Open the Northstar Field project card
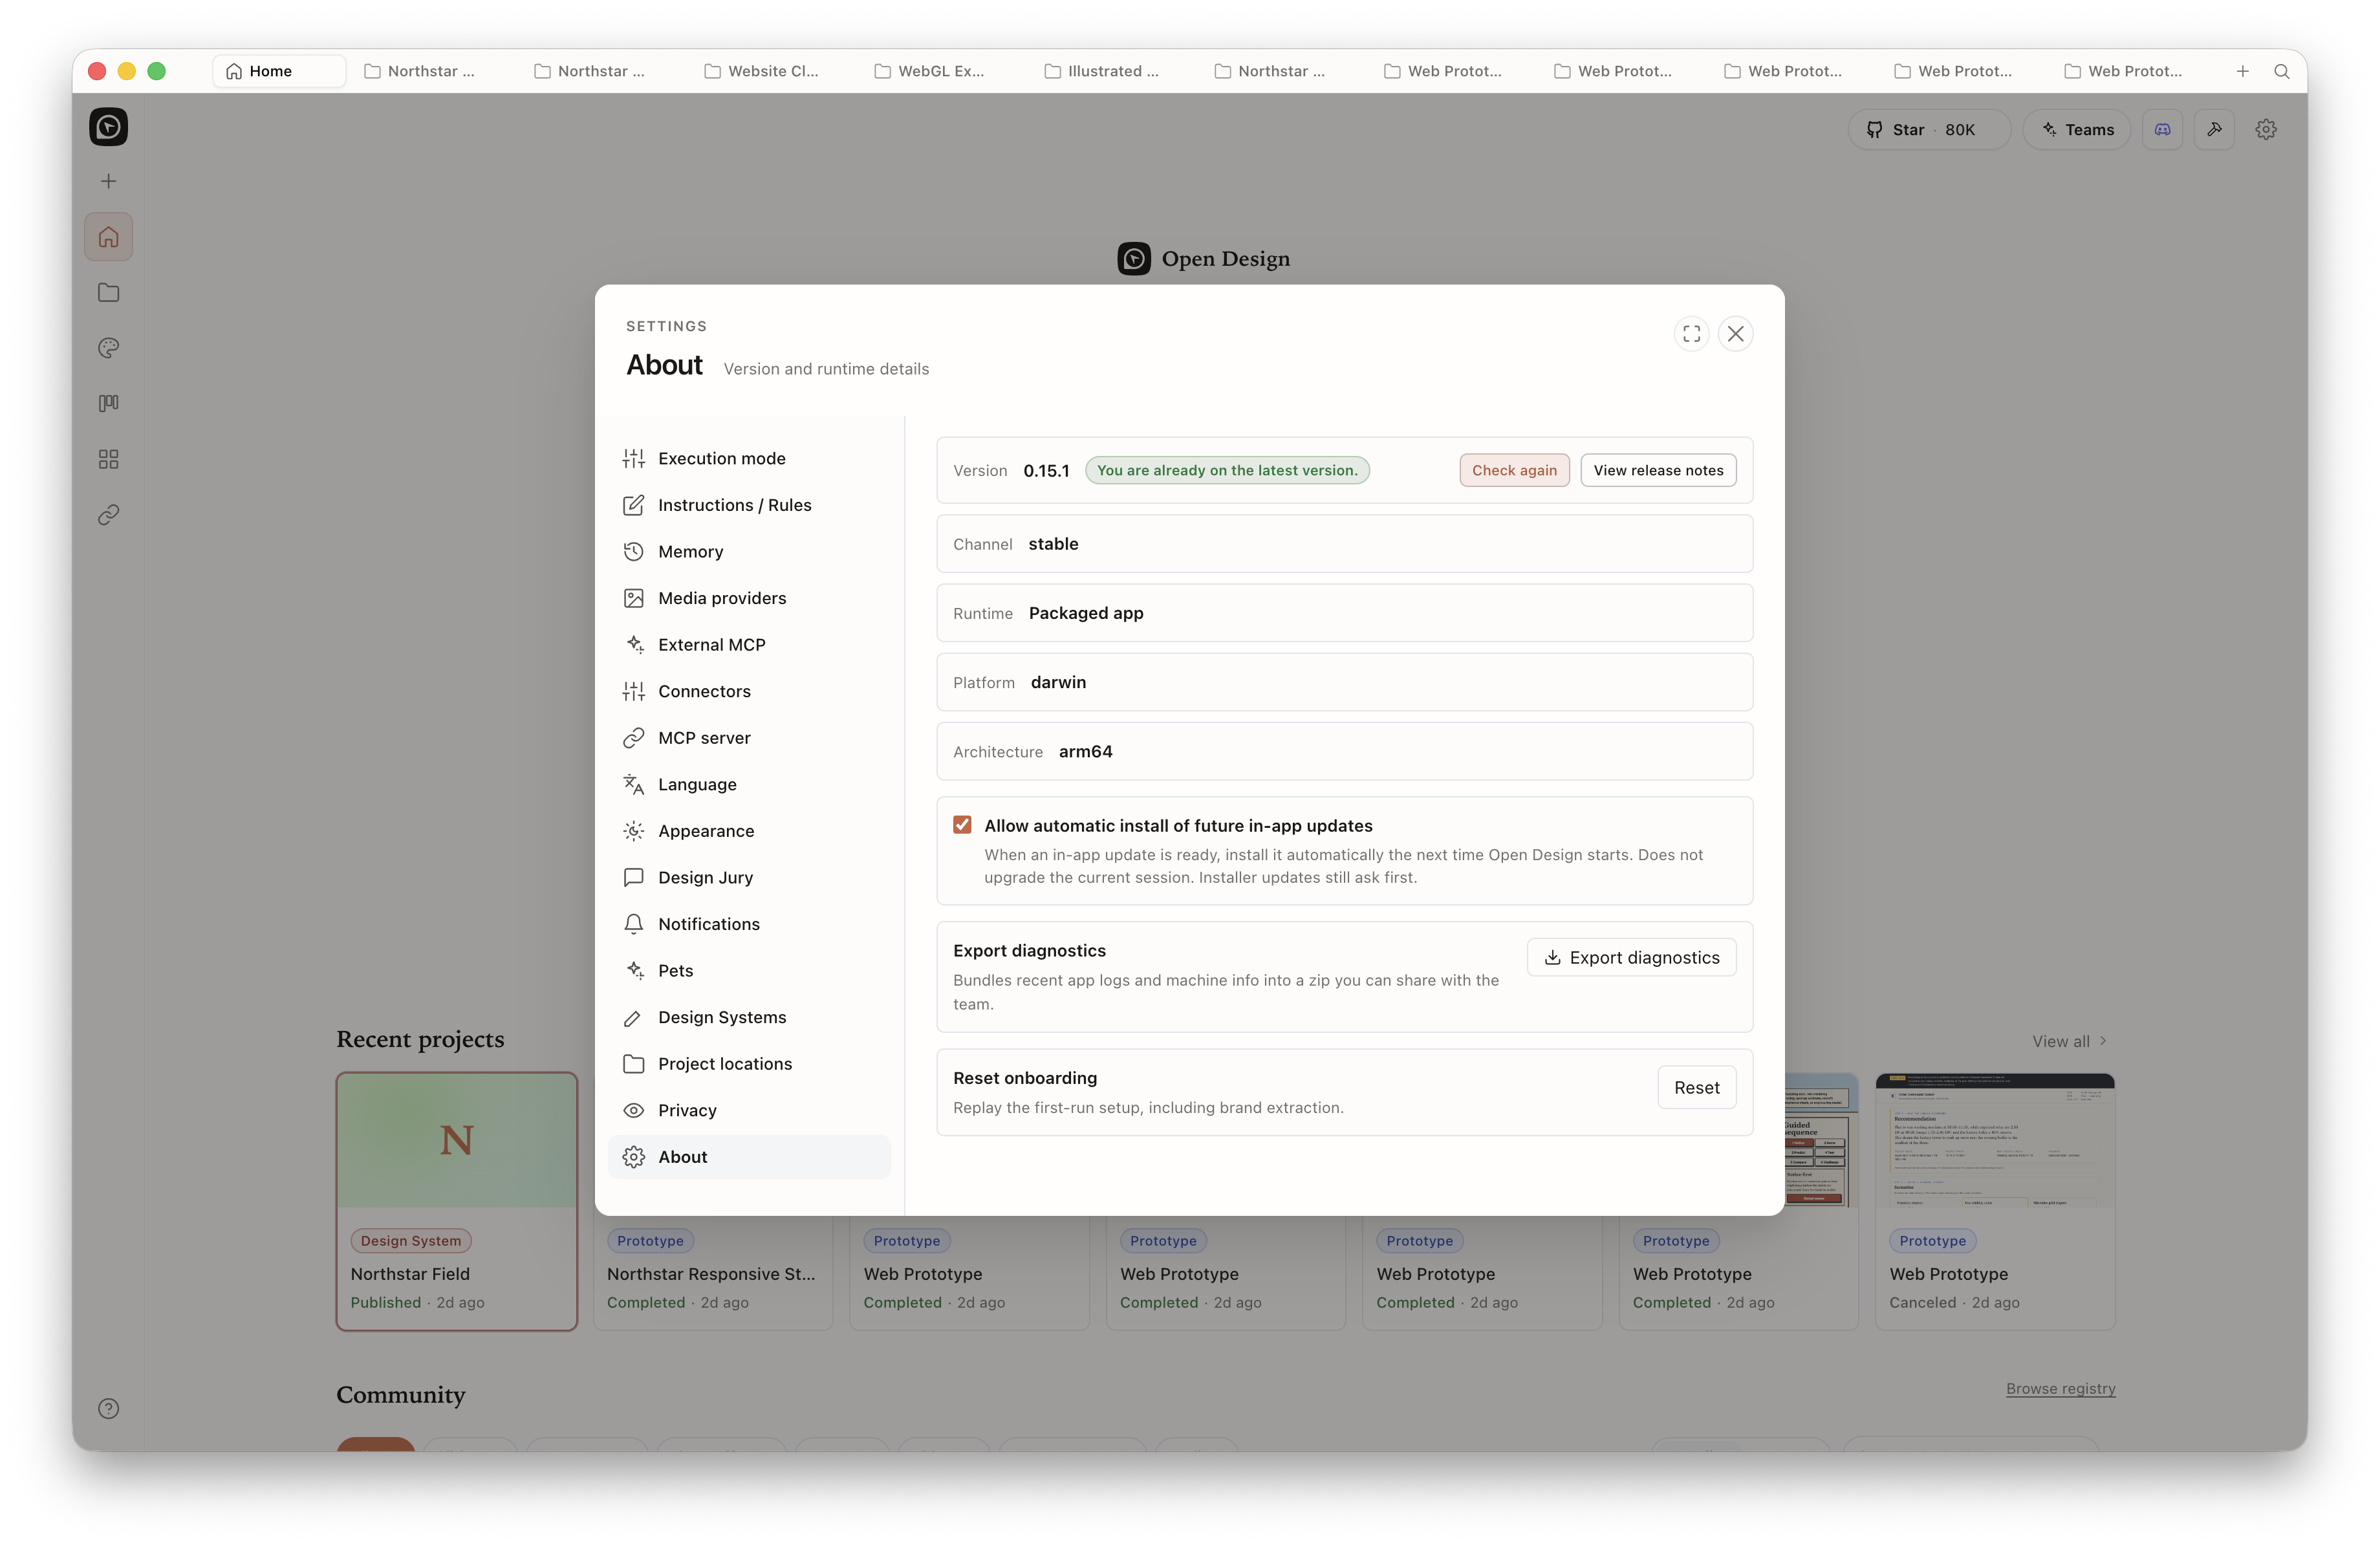The width and height of the screenshot is (2380, 1547). (457, 1201)
